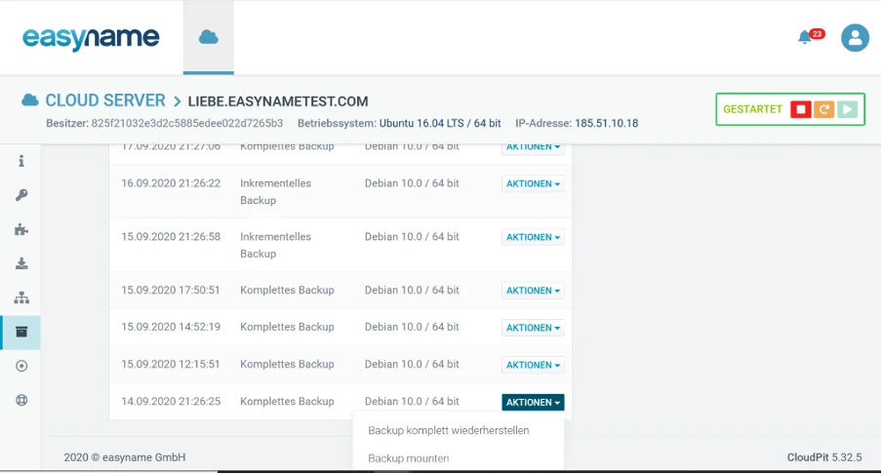Open the key access section in sidebar
Screen dimensions: 882x474
(21, 195)
